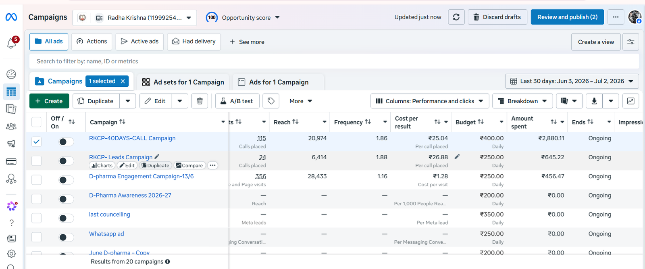The image size is (645, 269).
Task: Expand Columns: Performance and clicks dropdown
Action: click(x=430, y=101)
